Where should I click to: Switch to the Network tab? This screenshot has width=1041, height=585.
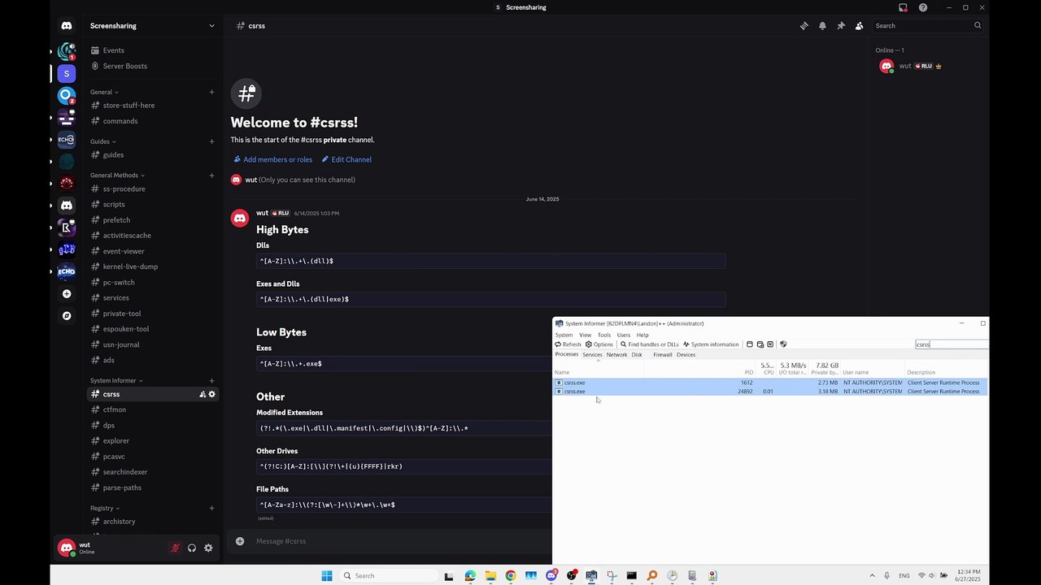[x=616, y=355]
